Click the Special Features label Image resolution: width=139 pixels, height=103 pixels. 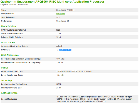point(9,99)
